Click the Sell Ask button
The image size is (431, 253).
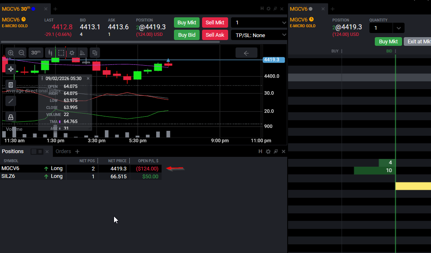(215, 35)
